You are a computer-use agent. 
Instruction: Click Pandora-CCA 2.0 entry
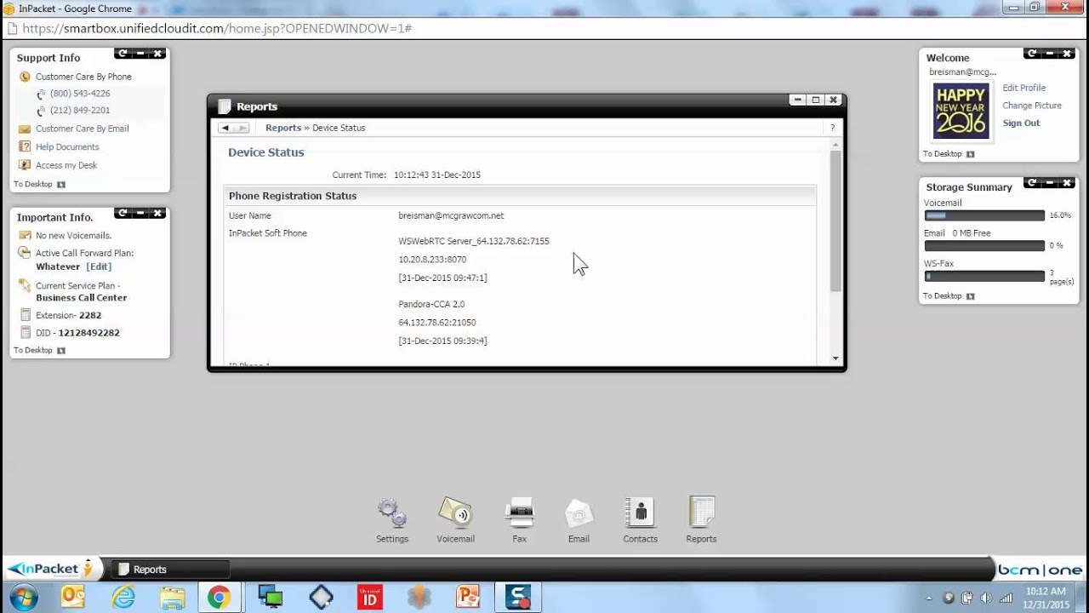pos(431,304)
